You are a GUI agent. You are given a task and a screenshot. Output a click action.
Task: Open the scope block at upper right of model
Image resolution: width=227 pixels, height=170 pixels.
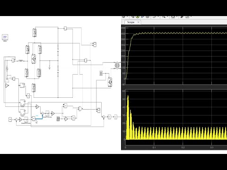point(95,44)
